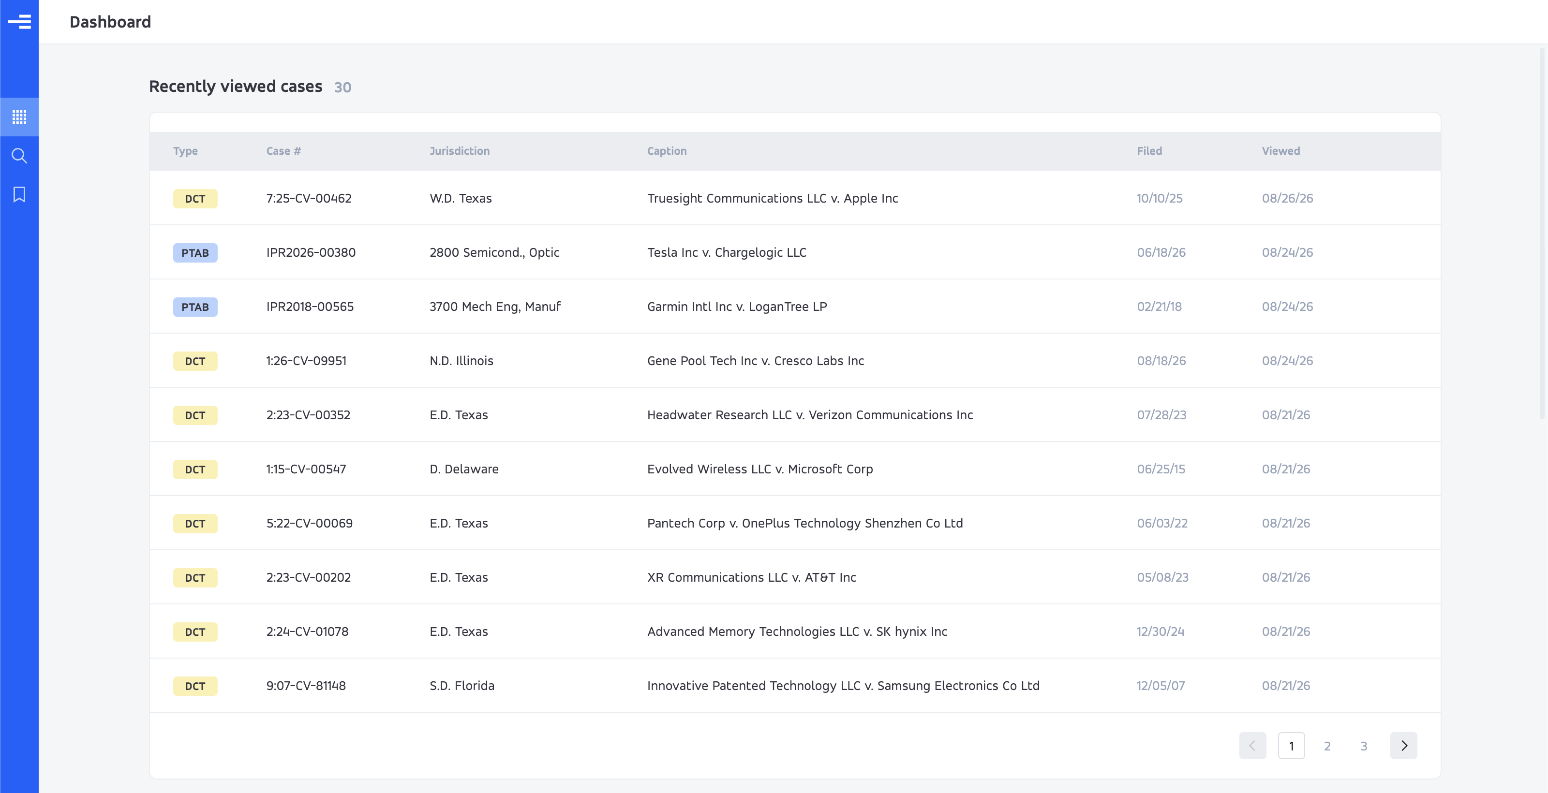Image resolution: width=1548 pixels, height=793 pixels.
Task: Select Innovative Patented Technology v. Samsung caption
Action: 844,685
